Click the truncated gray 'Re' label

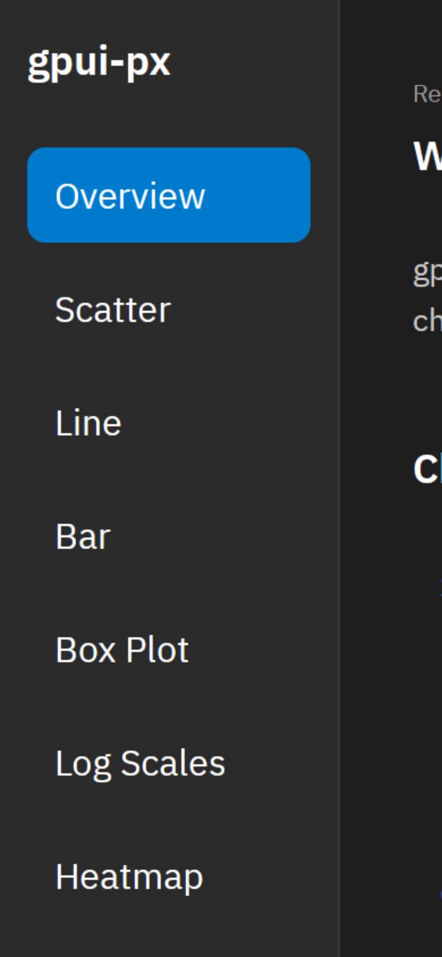click(427, 94)
